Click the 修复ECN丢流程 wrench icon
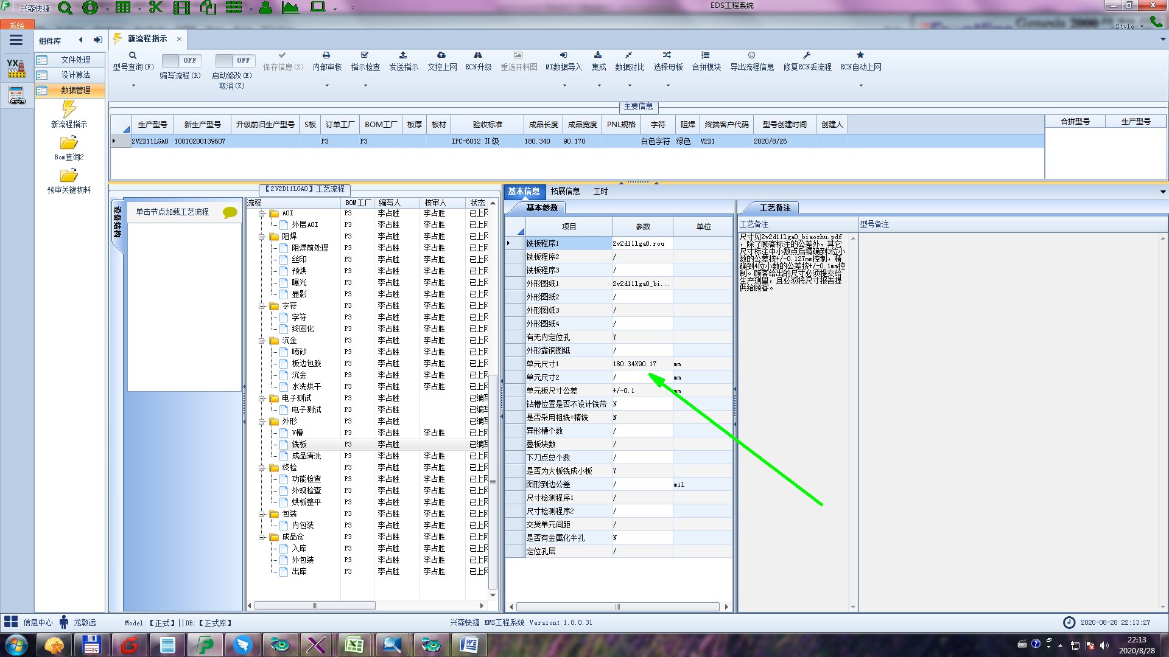This screenshot has height=657, width=1169. [x=807, y=55]
